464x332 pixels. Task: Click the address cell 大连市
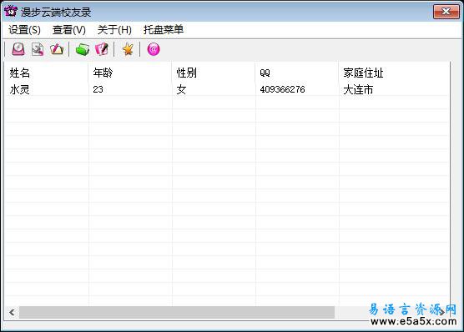point(358,89)
